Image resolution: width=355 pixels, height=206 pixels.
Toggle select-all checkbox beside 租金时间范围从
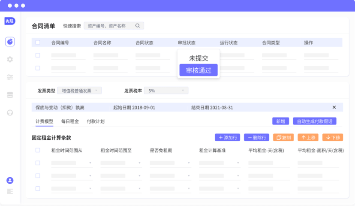[x=38, y=150]
